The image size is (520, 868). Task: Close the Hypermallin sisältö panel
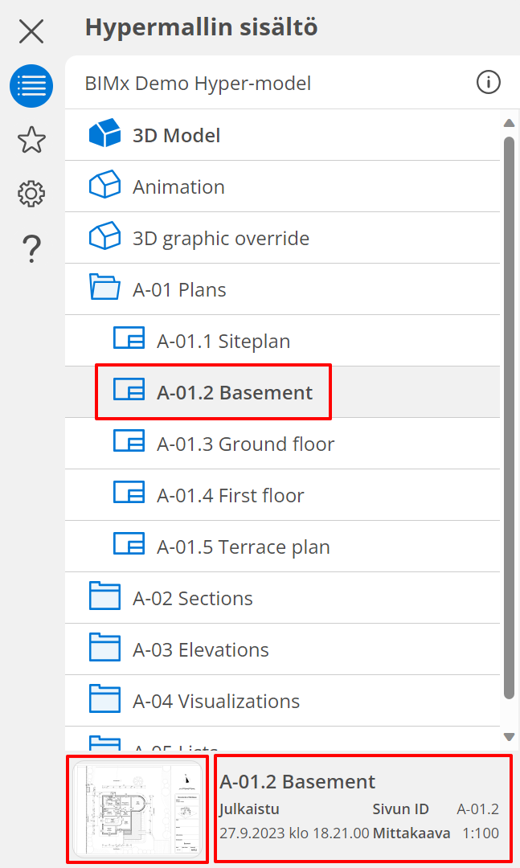[31, 31]
